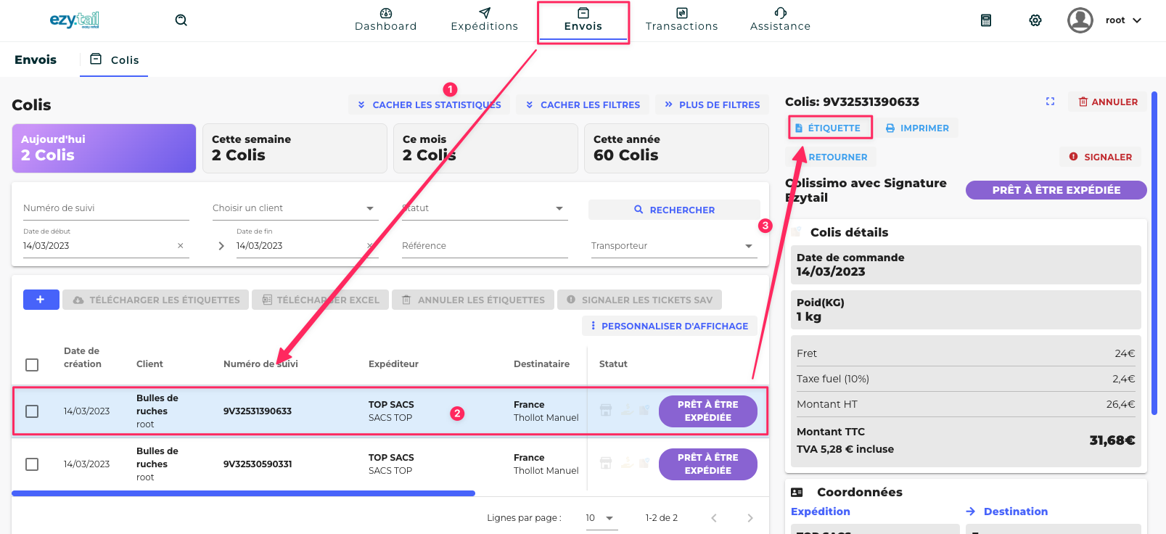Click the root user avatar
Screen dimensions: 1166x534
[1080, 20]
